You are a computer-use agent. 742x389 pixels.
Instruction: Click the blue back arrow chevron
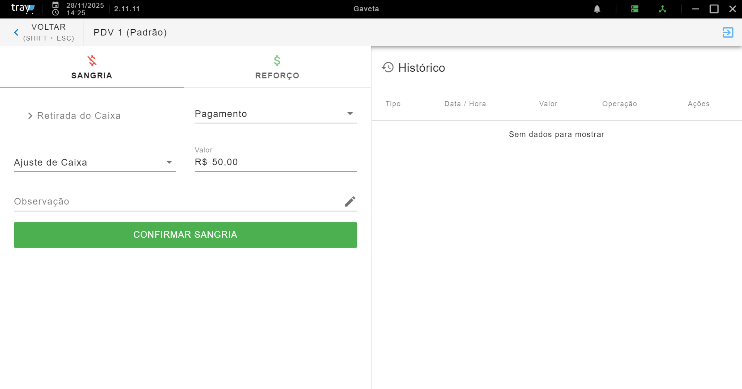[16, 32]
